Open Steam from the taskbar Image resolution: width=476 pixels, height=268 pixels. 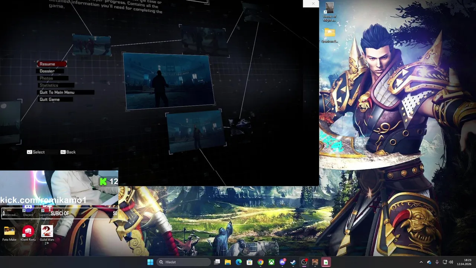pos(293,262)
